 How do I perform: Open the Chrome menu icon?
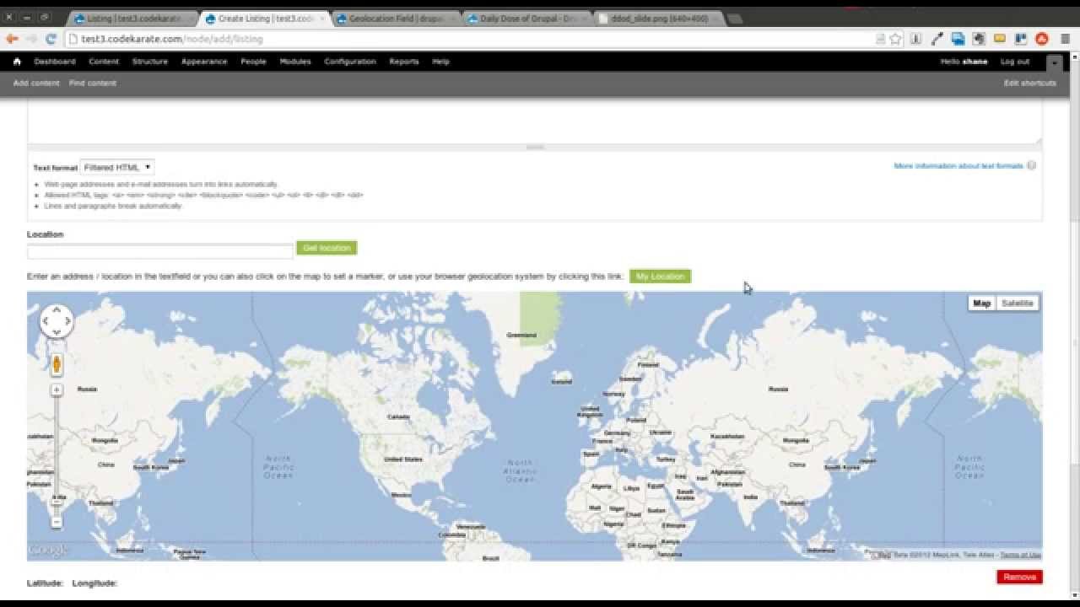1064,39
